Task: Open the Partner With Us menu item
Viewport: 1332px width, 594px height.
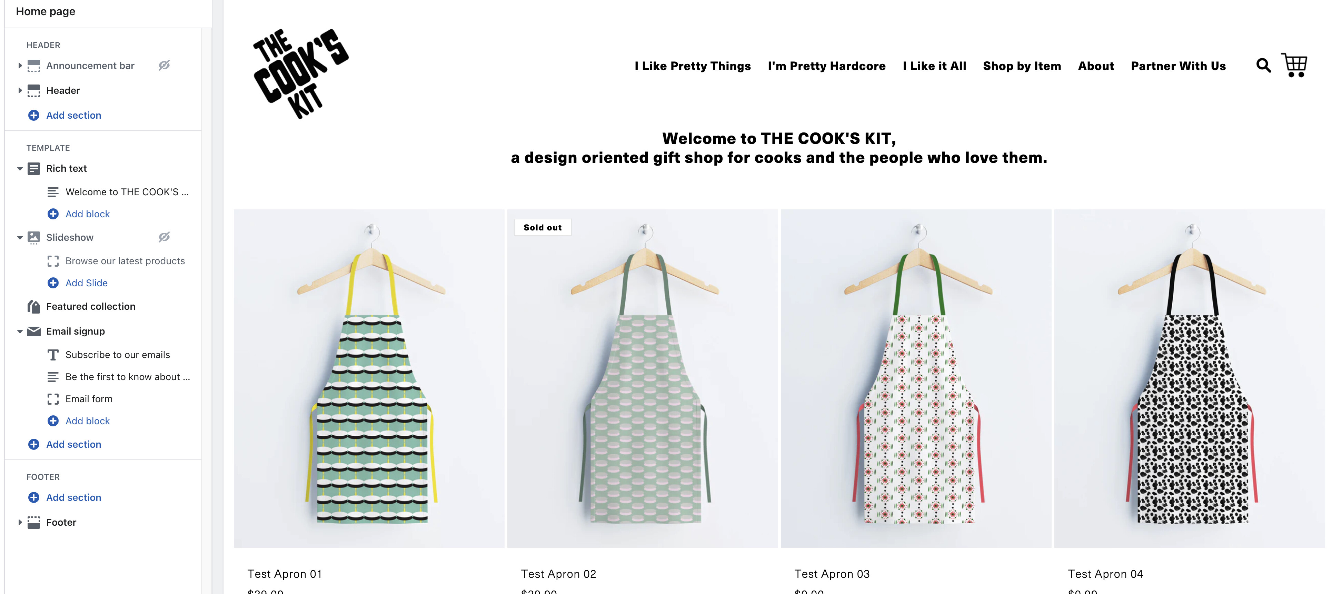Action: click(x=1178, y=66)
